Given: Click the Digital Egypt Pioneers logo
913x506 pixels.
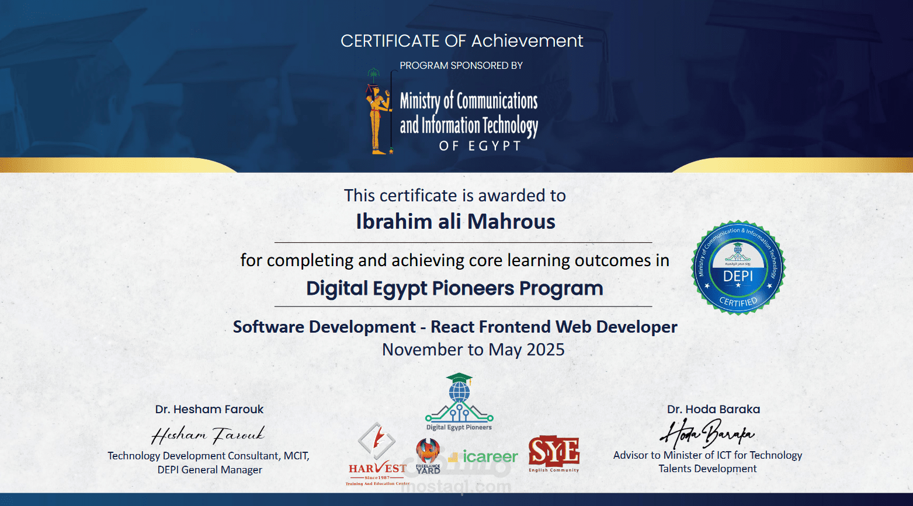Looking at the screenshot, I should (459, 402).
